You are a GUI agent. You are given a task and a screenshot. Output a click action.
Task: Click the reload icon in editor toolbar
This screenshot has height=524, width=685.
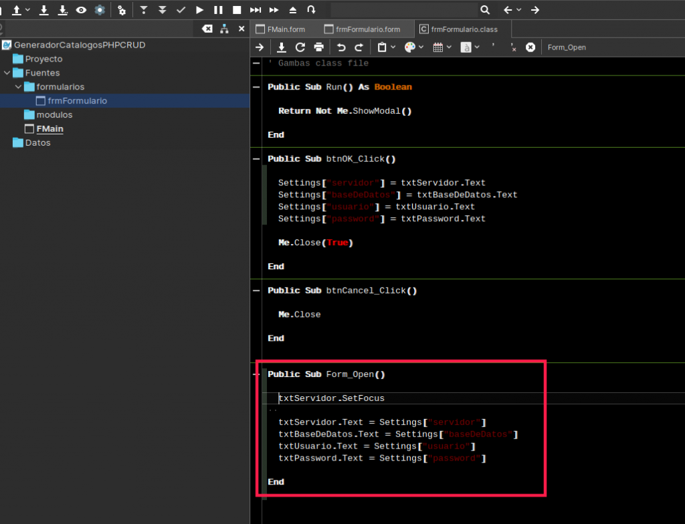coord(300,47)
